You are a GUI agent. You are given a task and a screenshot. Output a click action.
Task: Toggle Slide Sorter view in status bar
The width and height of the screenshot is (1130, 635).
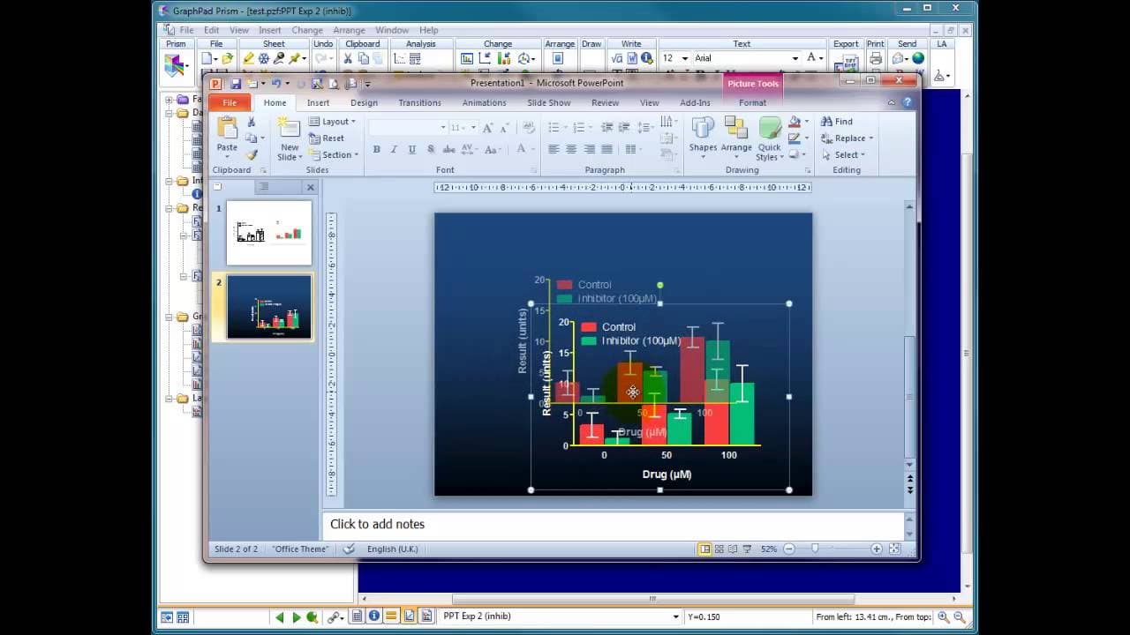click(x=719, y=549)
